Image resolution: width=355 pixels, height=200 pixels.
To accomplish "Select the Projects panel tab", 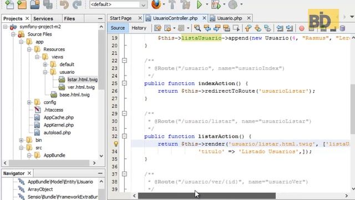I will [13, 18].
